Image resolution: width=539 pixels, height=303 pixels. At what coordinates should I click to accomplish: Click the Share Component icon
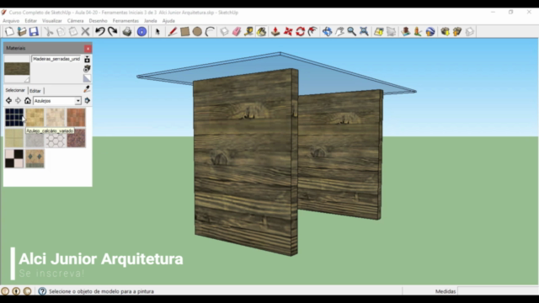tap(470, 32)
